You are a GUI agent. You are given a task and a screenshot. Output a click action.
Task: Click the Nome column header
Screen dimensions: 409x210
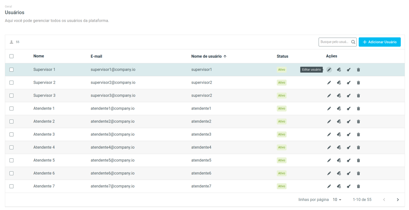pos(39,56)
